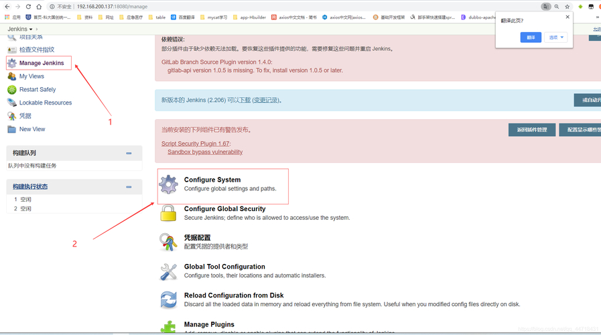Expand the Jenkins breadcrumb dropdown arrow
The image size is (601, 335).
31,29
